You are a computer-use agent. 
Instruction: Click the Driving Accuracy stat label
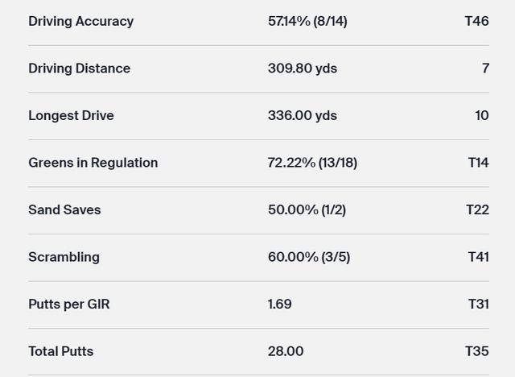[80, 21]
